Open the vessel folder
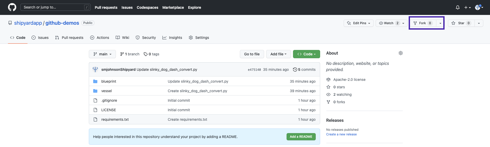This screenshot has height=147, width=490. point(107,91)
